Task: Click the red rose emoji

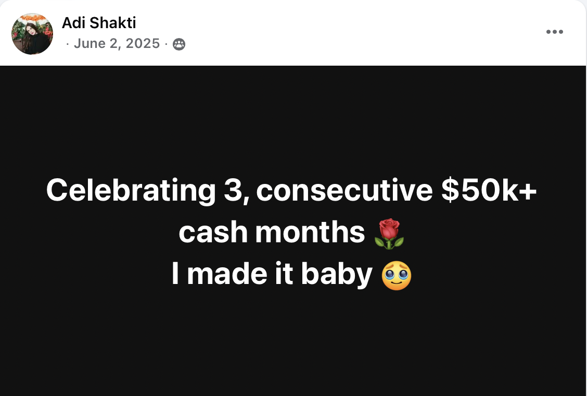Action: pyautogui.click(x=389, y=233)
